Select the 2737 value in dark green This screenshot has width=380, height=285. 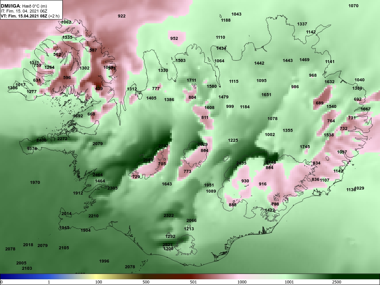click(163, 146)
